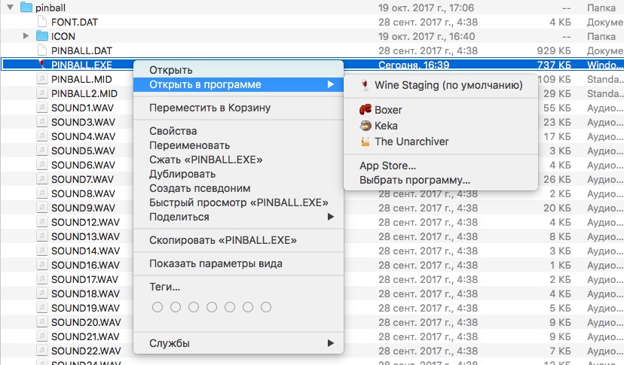The width and height of the screenshot is (624, 365).
Task: Collapse the pinball folder disclosure triangle
Action: coord(11,8)
